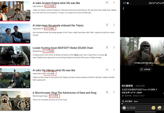Click the '06月07日' post date

(x=140, y=86)
